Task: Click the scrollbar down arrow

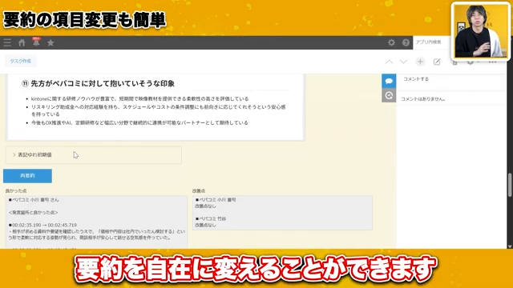Action: click(x=510, y=246)
